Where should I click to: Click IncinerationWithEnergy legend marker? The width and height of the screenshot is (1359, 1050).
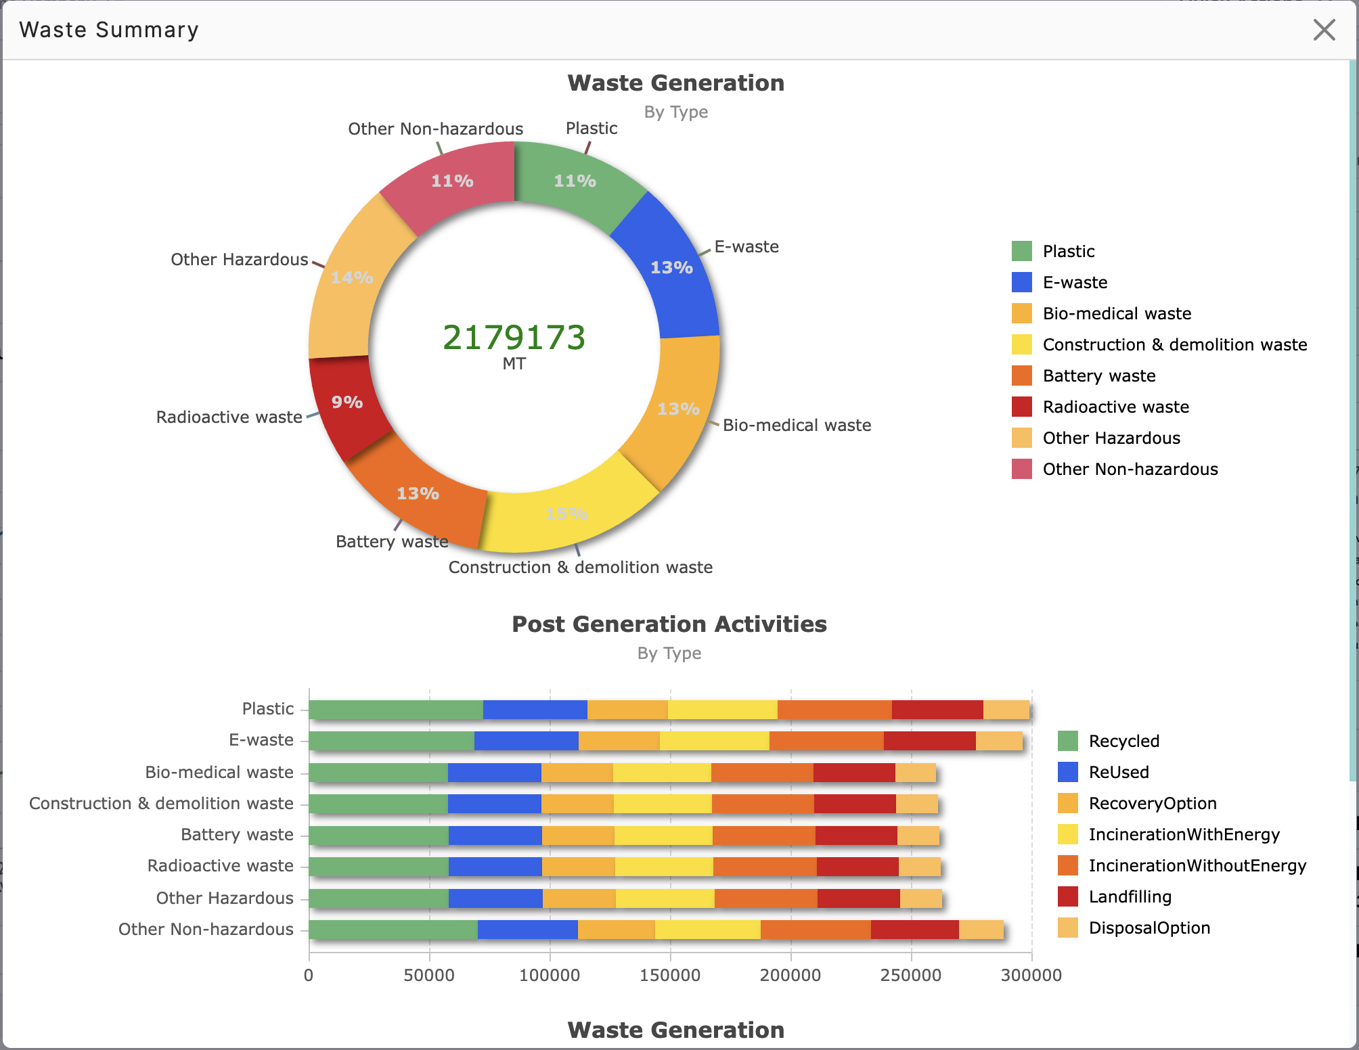[1068, 834]
